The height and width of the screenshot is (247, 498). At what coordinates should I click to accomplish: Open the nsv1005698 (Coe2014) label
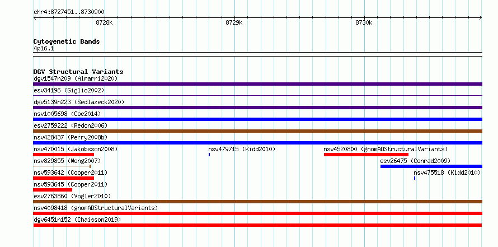(67, 114)
